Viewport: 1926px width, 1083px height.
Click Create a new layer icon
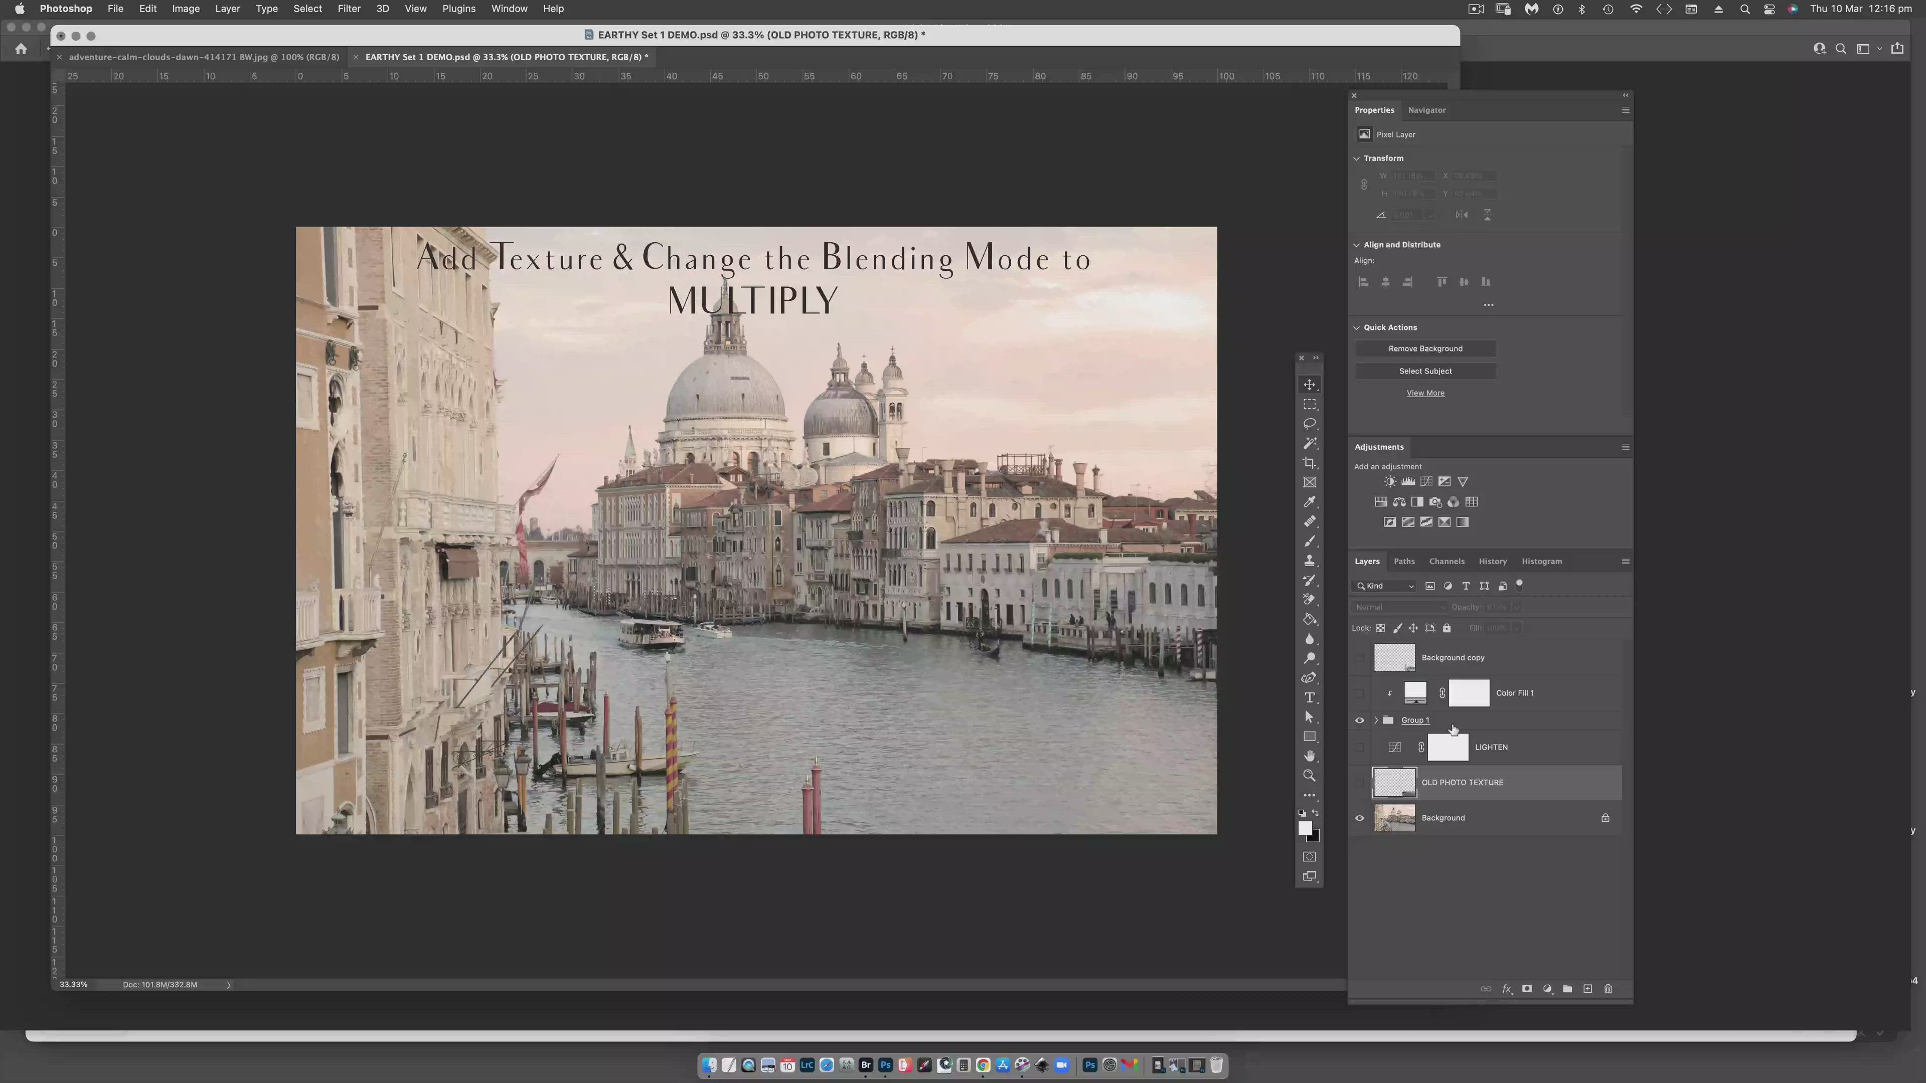coord(1588,989)
